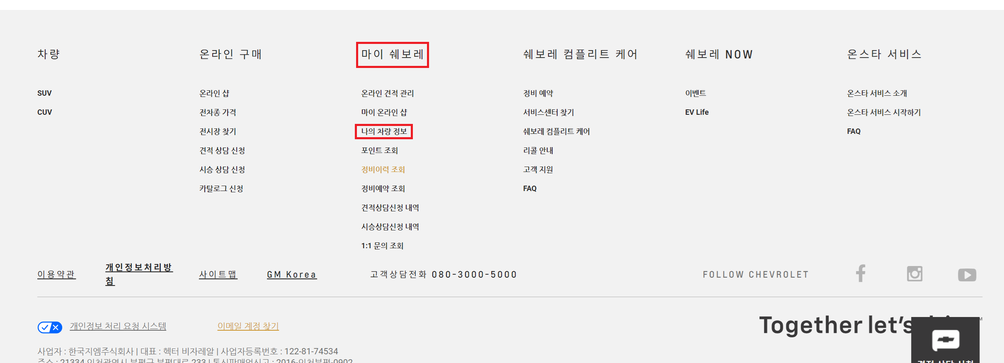Open FAQ under 온스타 서비스

pyautogui.click(x=854, y=131)
